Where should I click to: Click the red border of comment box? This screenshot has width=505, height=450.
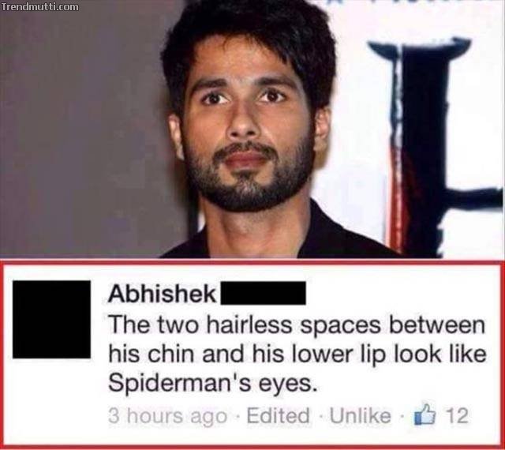pos(252,262)
